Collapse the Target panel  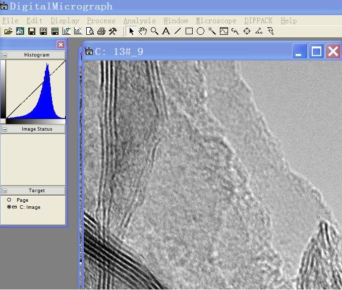coord(5,191)
